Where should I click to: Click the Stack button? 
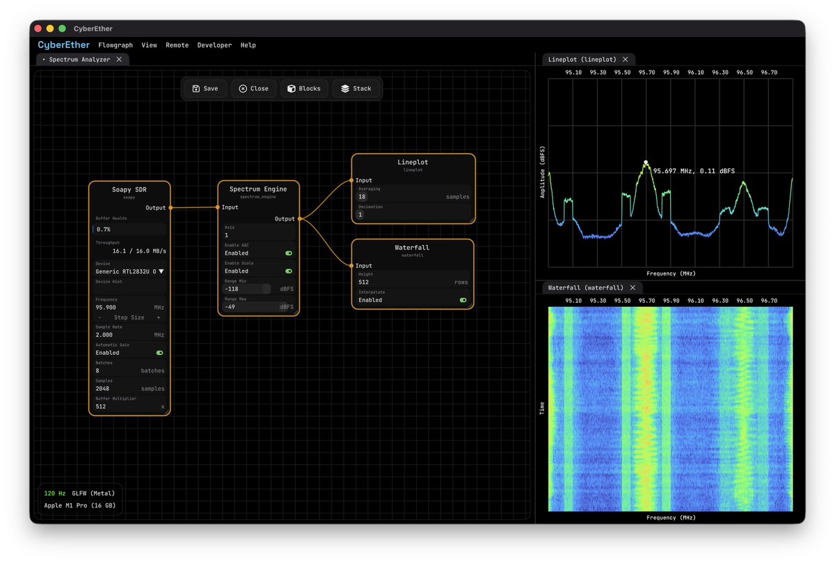pyautogui.click(x=356, y=89)
